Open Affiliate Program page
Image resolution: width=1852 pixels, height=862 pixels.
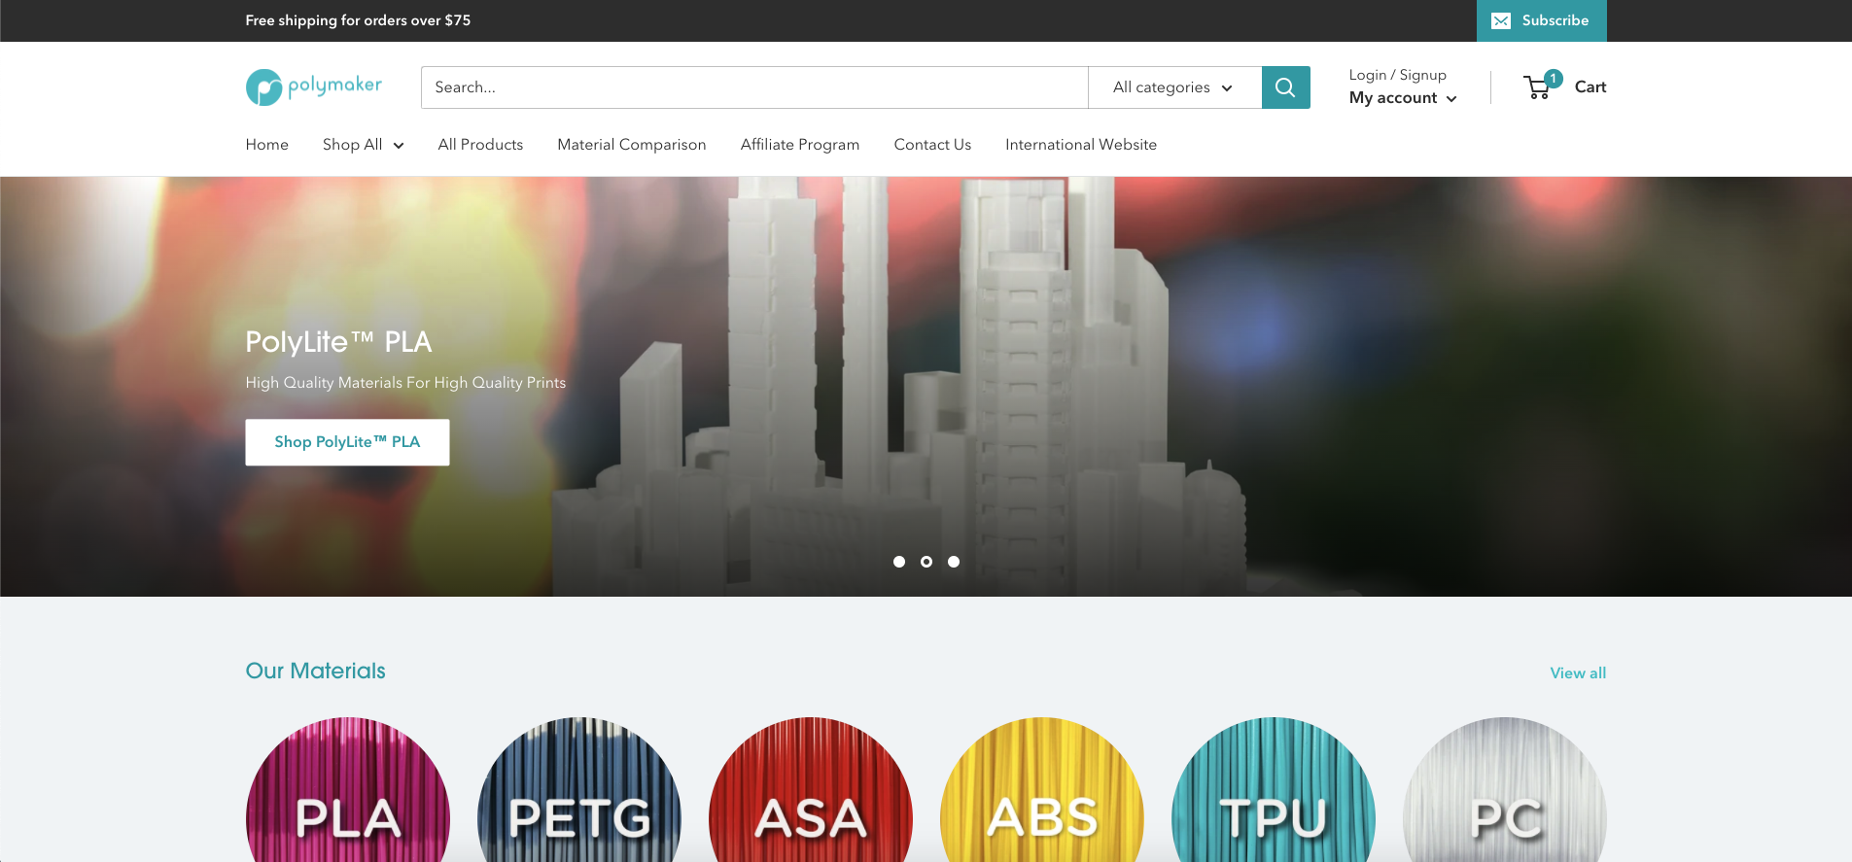(x=800, y=145)
